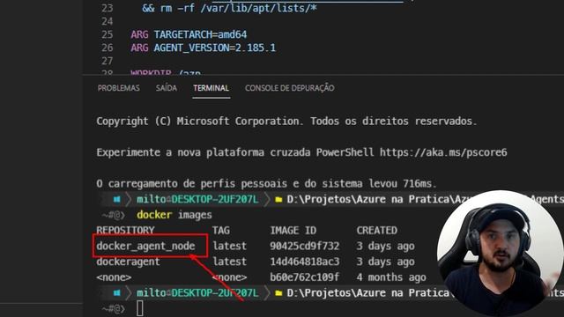Click the Windows icon in second prompt
564x317 pixels.
pos(117,293)
